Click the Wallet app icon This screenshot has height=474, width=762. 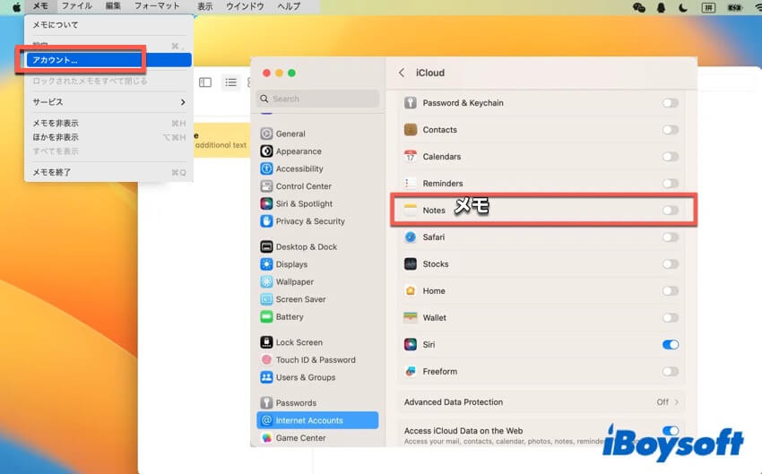click(411, 317)
